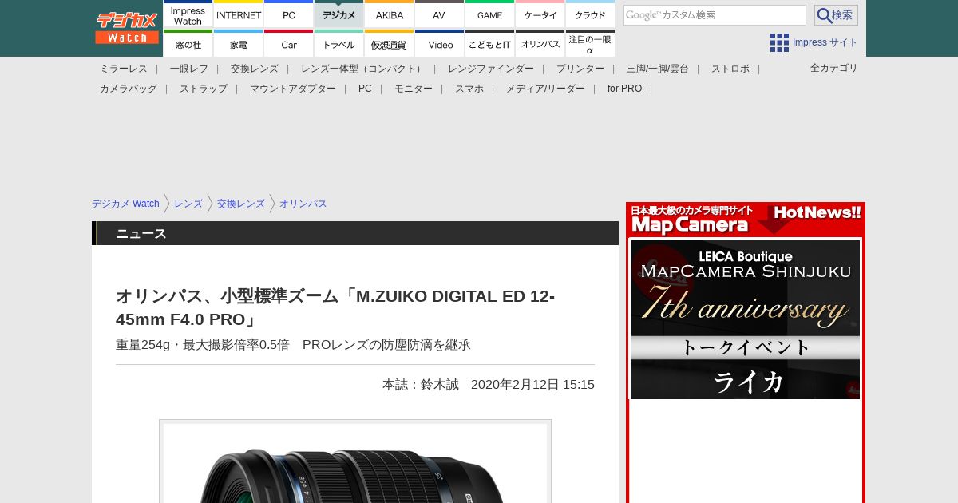Viewport: 958px width, 503px height.
Task: Open the 交換レンズ category menu item
Action: coord(255,69)
